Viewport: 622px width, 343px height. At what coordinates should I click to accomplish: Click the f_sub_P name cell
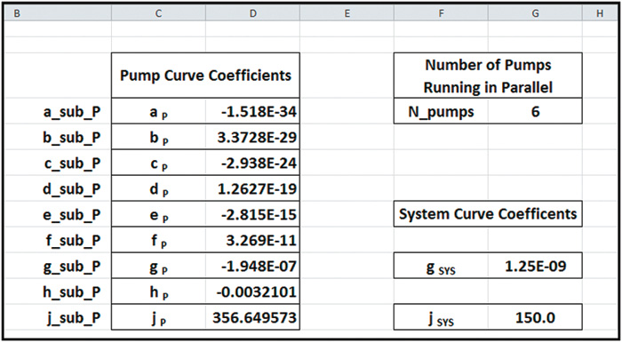tap(59, 240)
